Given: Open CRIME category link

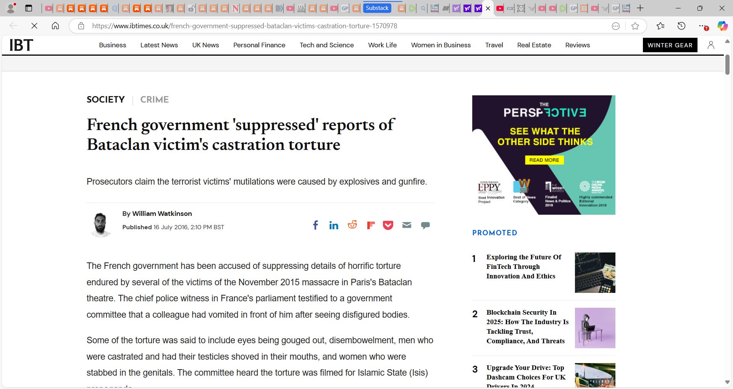Looking at the screenshot, I should click(155, 100).
